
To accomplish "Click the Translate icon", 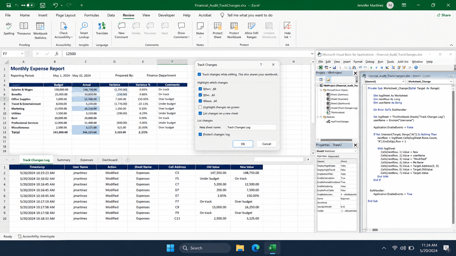I will (102, 29).
